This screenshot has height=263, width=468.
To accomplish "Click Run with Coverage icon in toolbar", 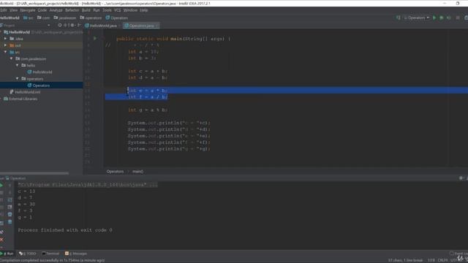I will tap(448, 18).
